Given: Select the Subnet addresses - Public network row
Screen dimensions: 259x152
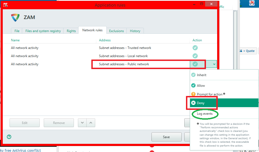Looking at the screenshot, I should 110,64.
